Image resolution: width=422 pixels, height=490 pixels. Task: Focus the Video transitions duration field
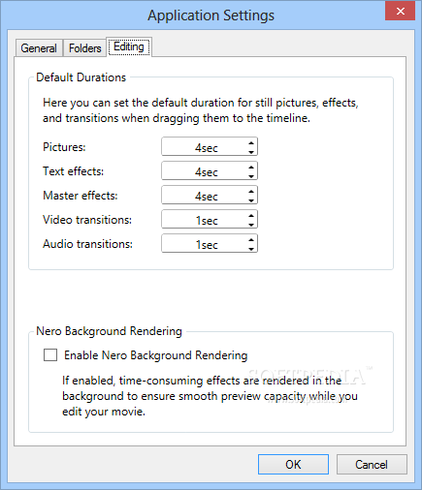(205, 220)
